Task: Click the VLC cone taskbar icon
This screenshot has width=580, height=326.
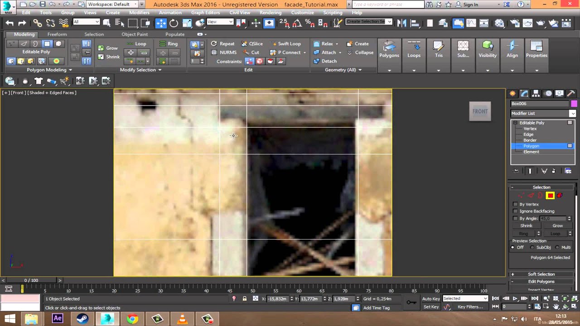Action: [182, 319]
